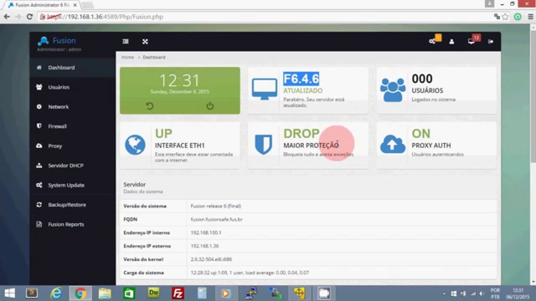Viewport: 536px width, 301px height.
Task: Open Servidor DHCP in the sidebar
Action: [x=72, y=166]
